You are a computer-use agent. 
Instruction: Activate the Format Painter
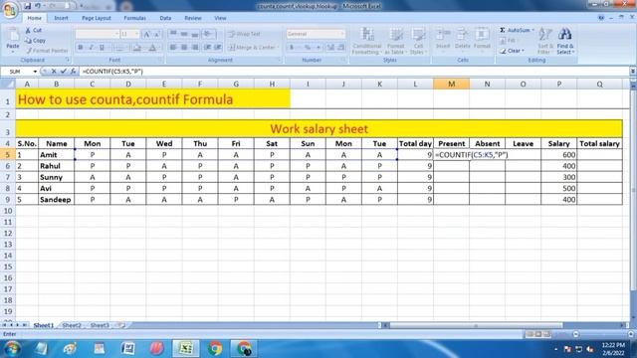click(47, 51)
